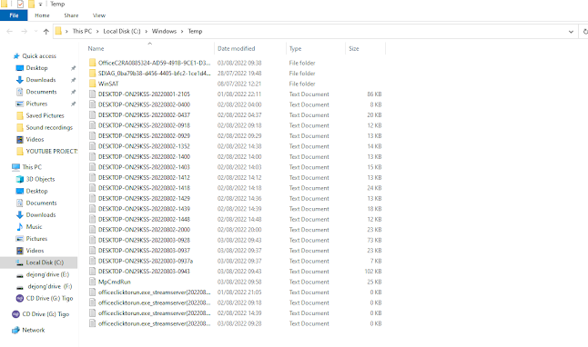Select file DESKTOP-ON29KSS-20220802-1400

coord(144,157)
